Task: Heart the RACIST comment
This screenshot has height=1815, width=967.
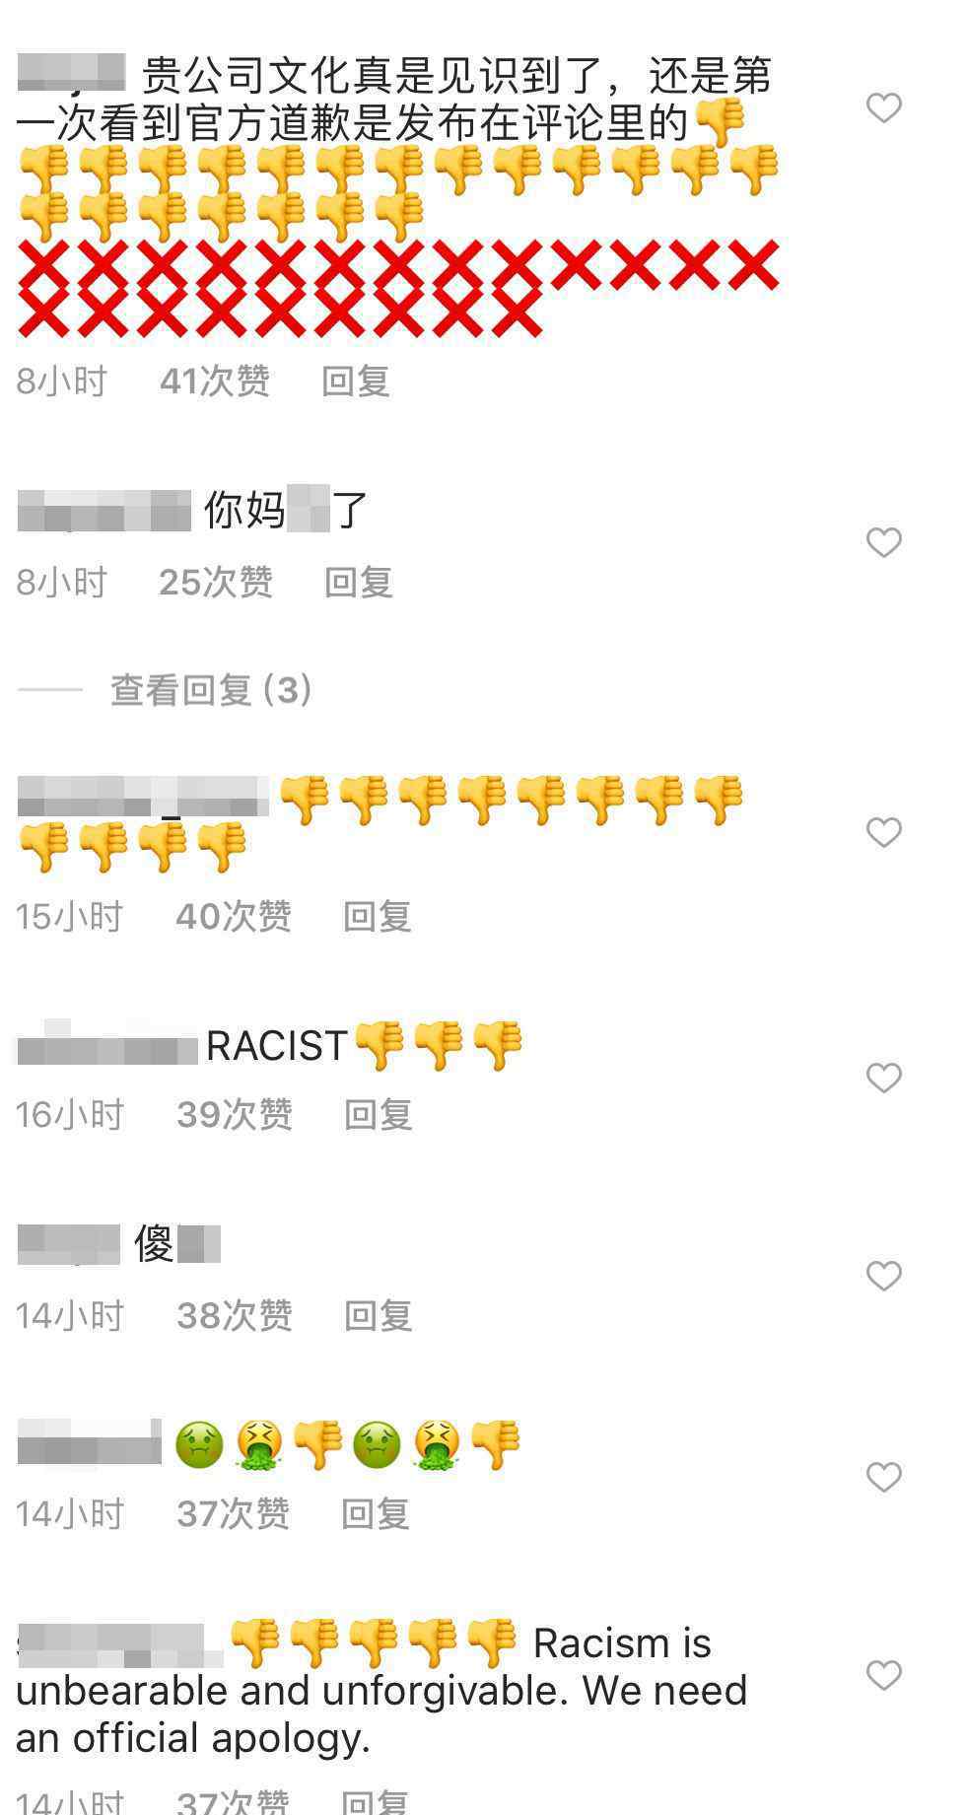Action: 883,1078
